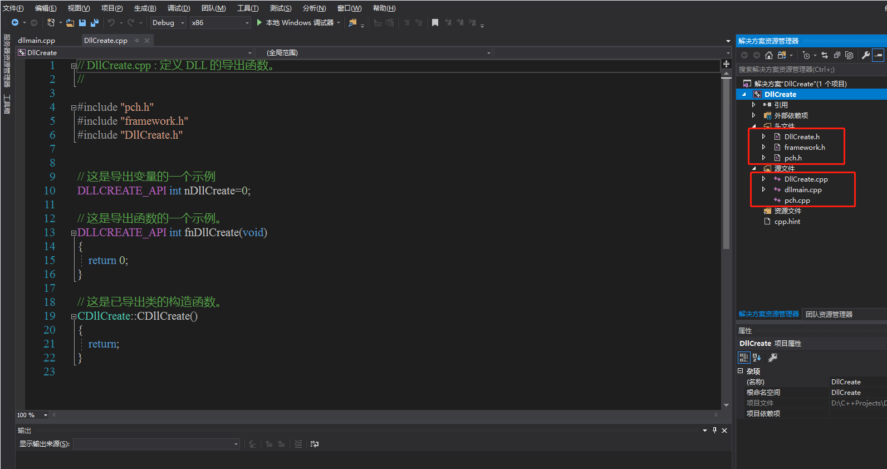This screenshot has width=887, height=469.
Task: Expand the 外部依赖项 external dependencies node
Action: [754, 115]
